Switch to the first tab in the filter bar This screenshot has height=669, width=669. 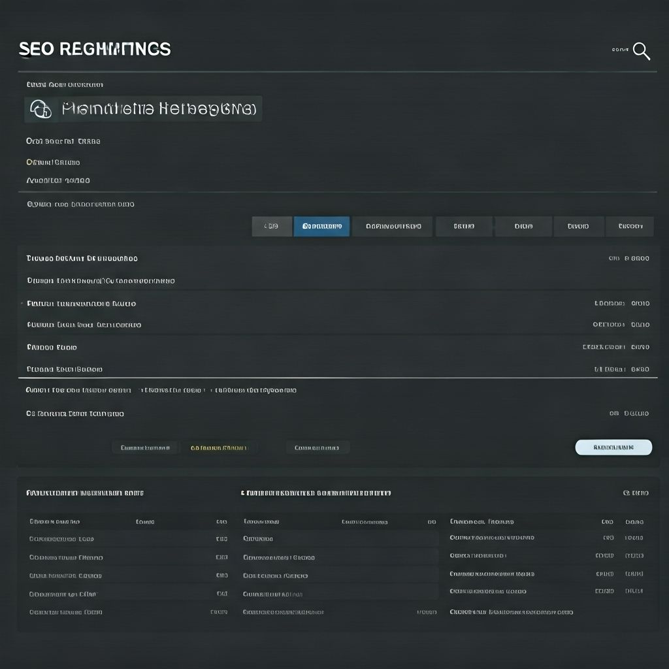coord(272,226)
